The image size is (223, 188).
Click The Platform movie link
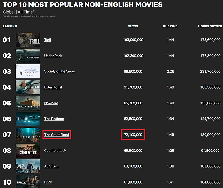tap(54, 119)
